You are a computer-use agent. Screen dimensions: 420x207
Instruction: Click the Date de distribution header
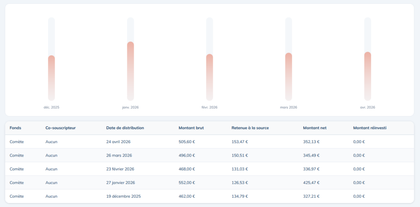point(125,128)
